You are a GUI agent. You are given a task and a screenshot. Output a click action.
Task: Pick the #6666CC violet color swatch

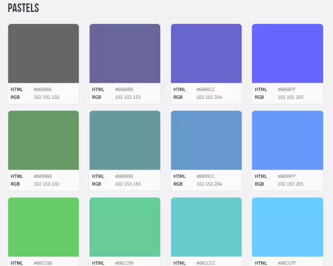206,54
